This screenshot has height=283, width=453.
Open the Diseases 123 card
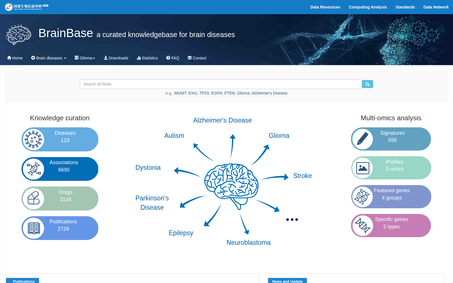pyautogui.click(x=60, y=140)
